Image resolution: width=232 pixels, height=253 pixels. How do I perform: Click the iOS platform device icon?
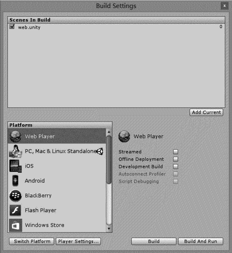(x=15, y=166)
